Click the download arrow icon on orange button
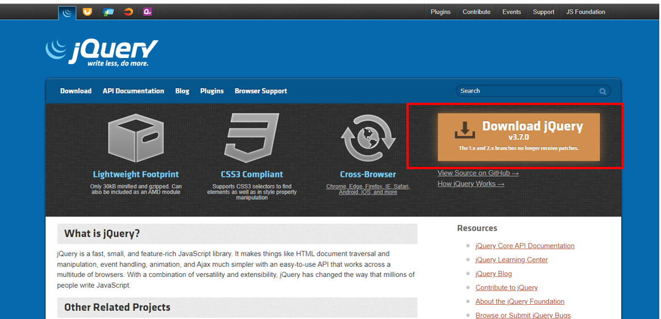 click(x=465, y=130)
